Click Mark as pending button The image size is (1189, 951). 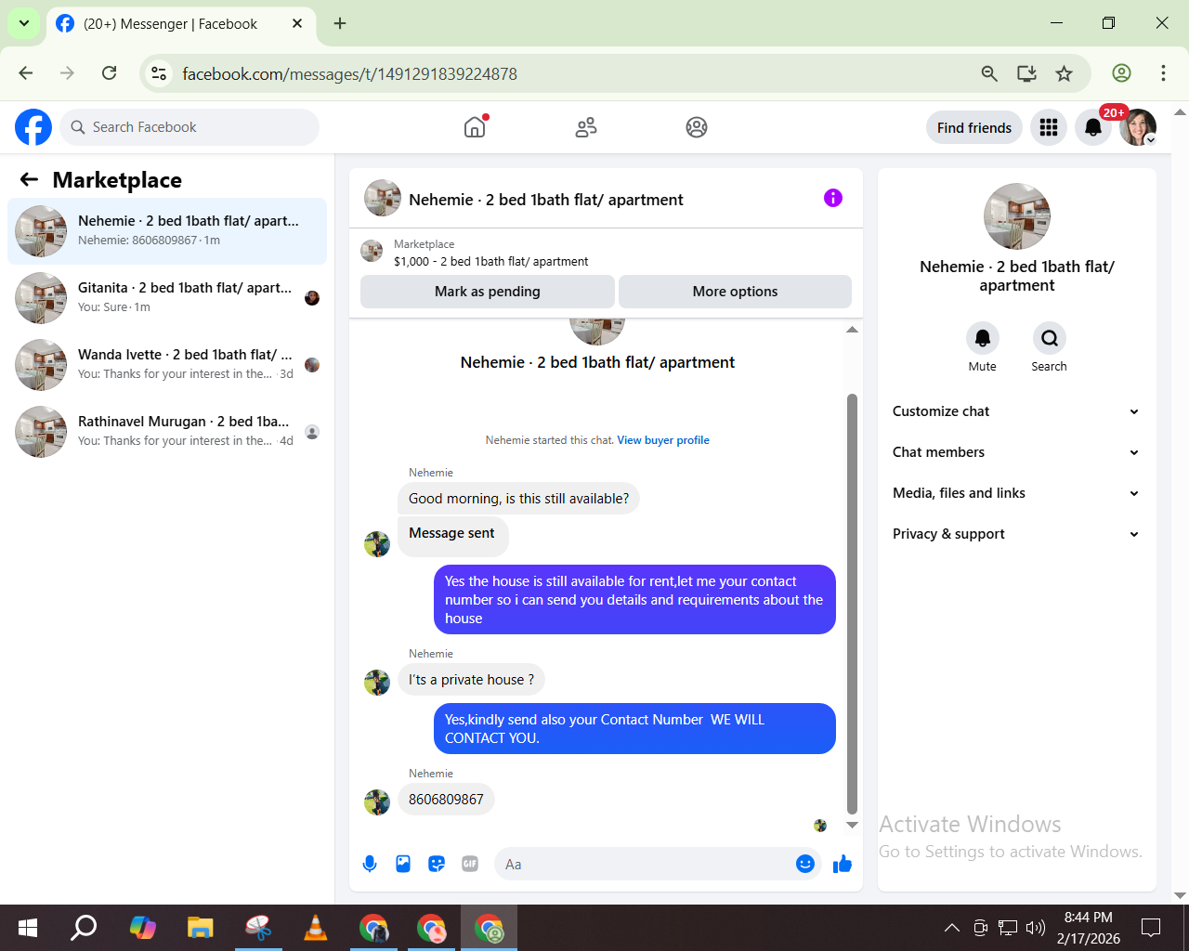(488, 292)
